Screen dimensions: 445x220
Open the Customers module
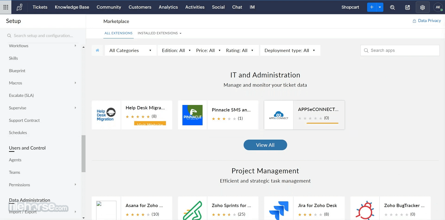(140, 7)
